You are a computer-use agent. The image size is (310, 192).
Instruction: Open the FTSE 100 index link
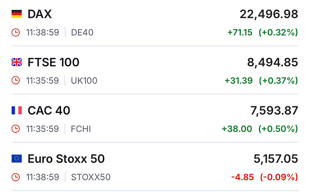point(53,62)
